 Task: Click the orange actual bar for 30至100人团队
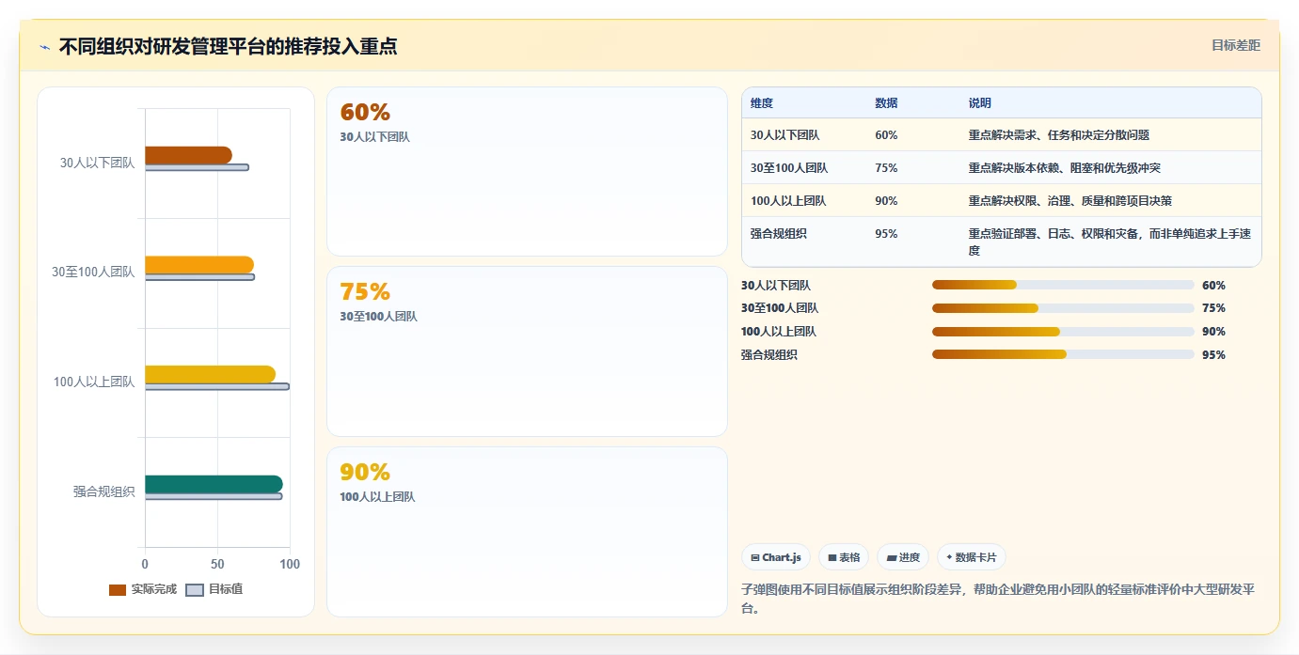click(x=199, y=265)
